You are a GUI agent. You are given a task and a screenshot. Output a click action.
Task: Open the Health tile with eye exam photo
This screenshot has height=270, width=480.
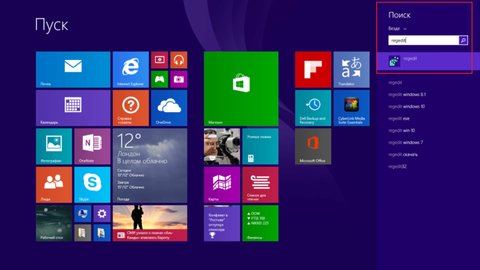coord(222,146)
